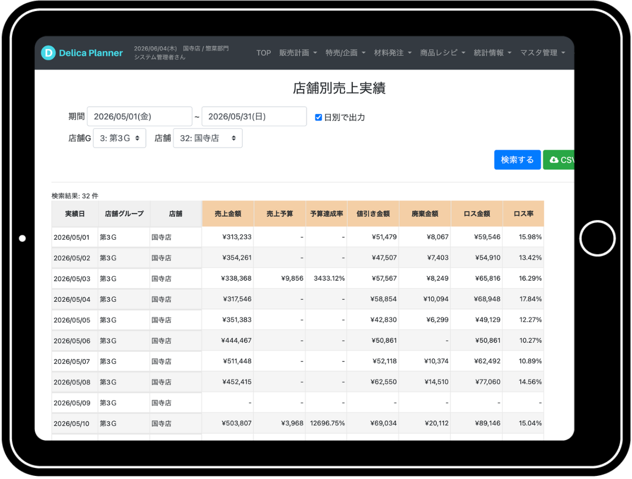
Task: Click the 売上金額 column header
Action: [228, 214]
